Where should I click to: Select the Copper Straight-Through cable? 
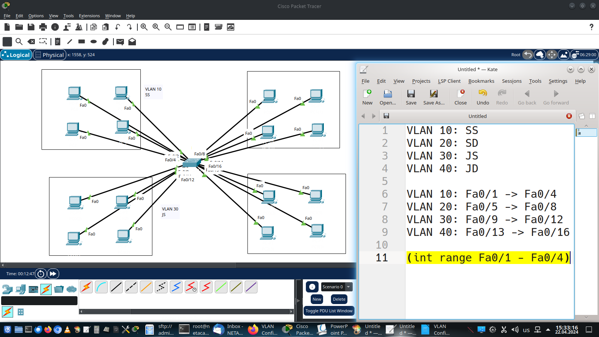point(116,287)
